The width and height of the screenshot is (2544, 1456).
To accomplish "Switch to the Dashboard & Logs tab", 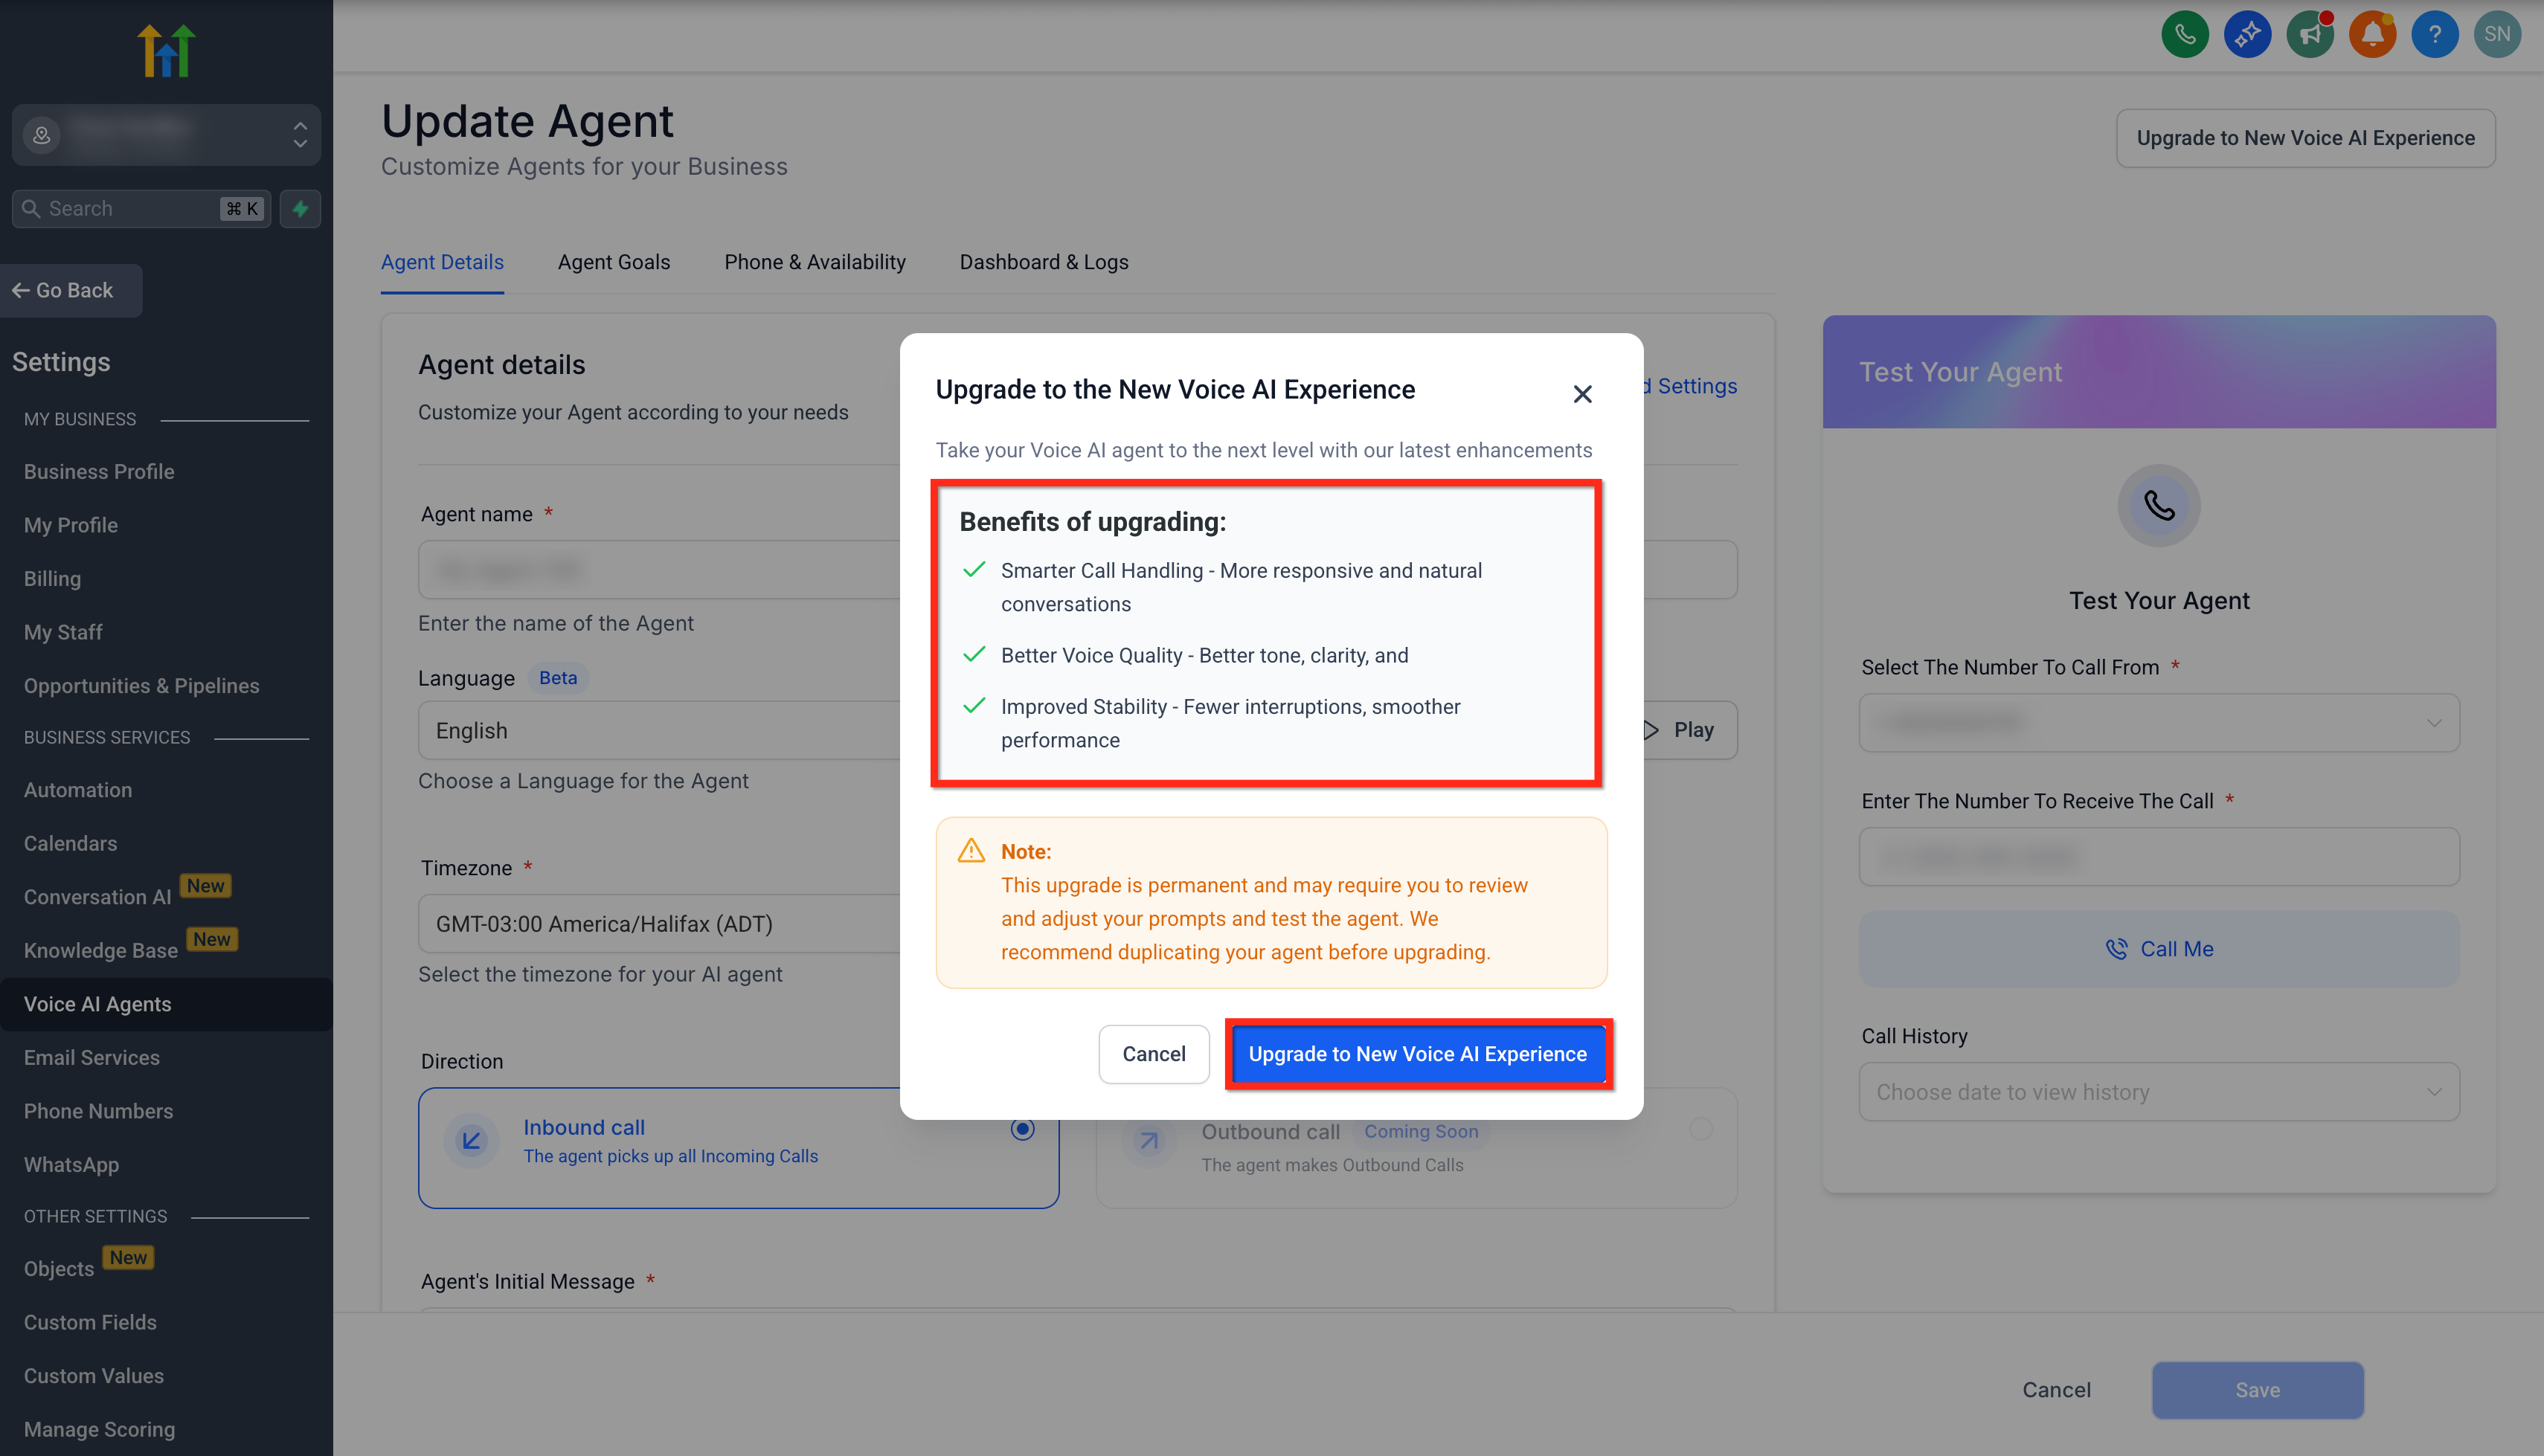I will tap(1044, 262).
